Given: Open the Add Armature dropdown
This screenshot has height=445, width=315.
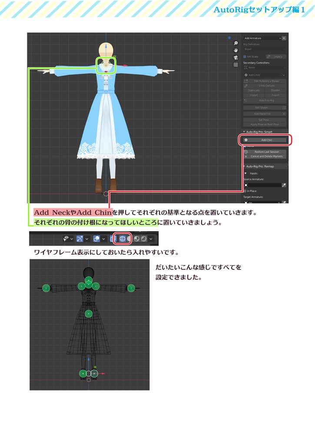Looking at the screenshot, I should pos(262,38).
